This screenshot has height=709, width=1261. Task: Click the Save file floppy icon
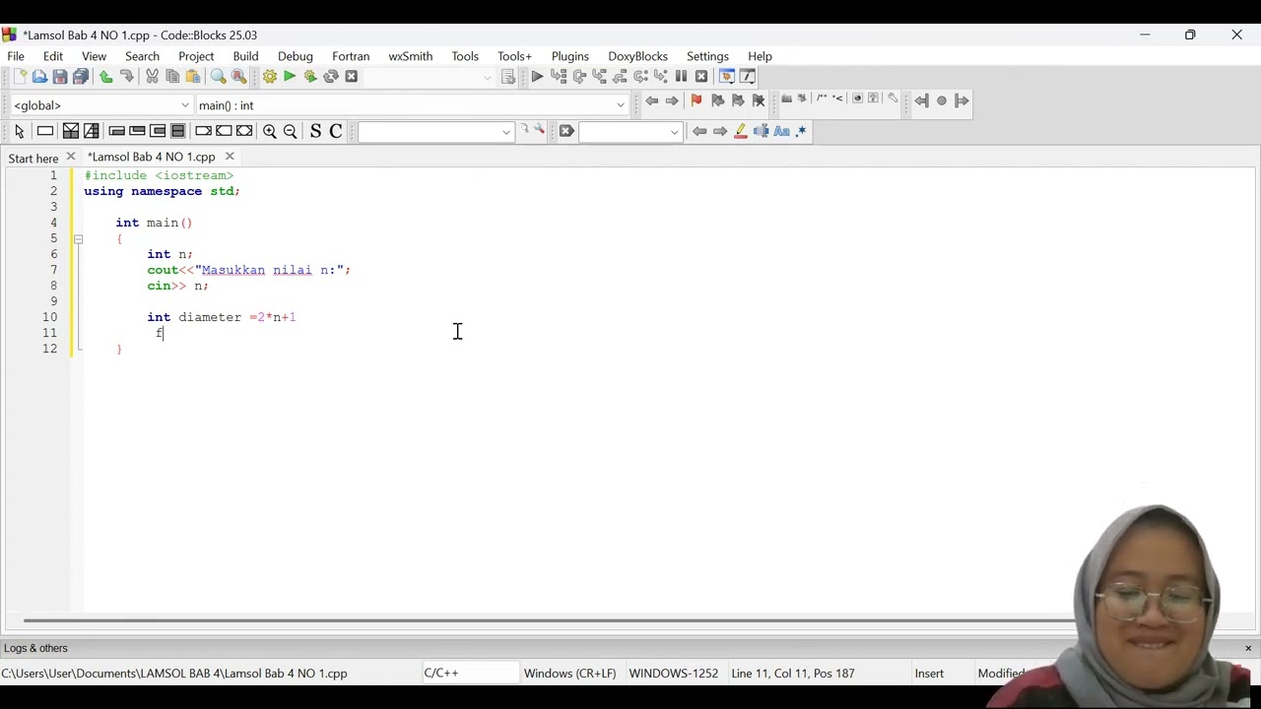pyautogui.click(x=60, y=77)
